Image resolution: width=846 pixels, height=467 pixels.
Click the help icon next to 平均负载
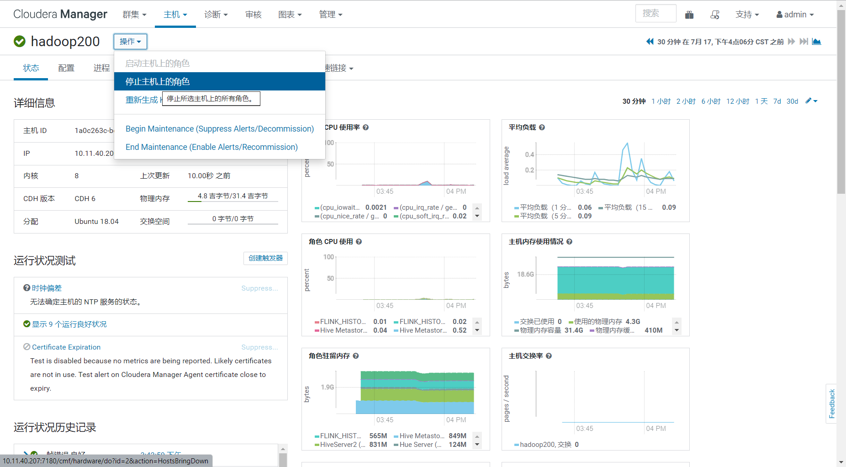pyautogui.click(x=542, y=127)
